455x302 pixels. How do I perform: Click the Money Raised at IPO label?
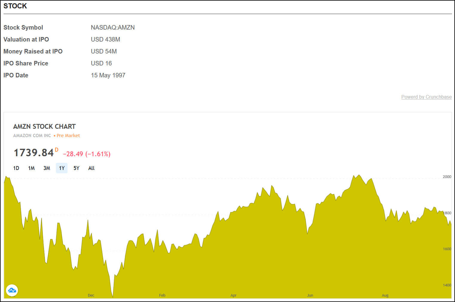click(x=33, y=51)
